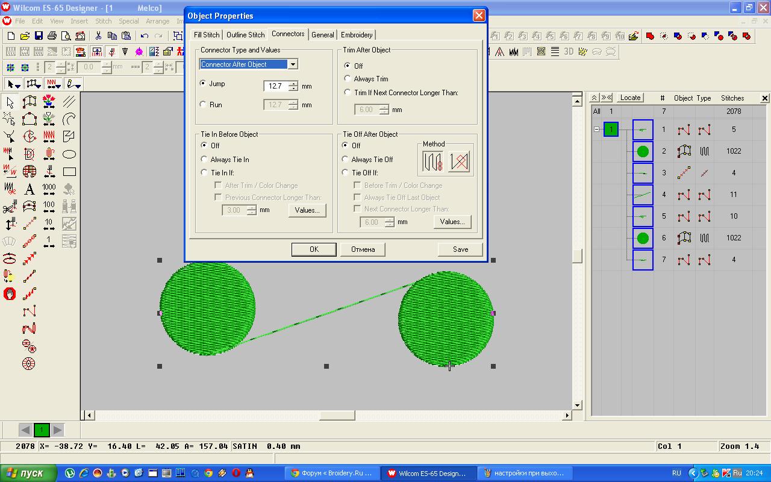Click the 3D view toolbar icon
The image size is (771, 482).
click(x=569, y=52)
